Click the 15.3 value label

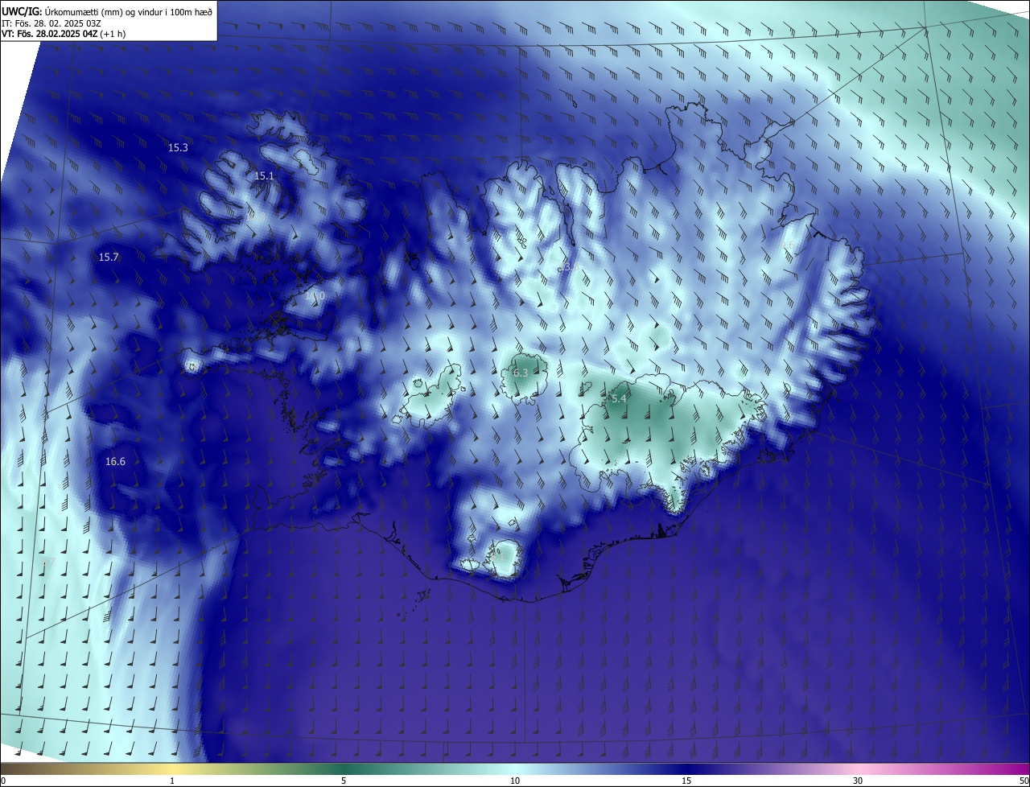coord(178,148)
